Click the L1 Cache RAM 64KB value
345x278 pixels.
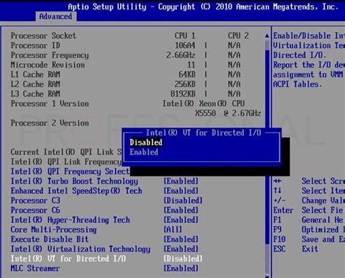(x=187, y=75)
